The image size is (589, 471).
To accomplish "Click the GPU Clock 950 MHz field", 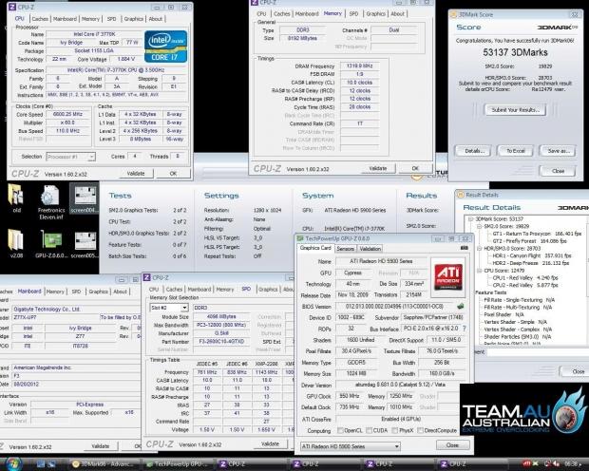I will click(x=350, y=396).
